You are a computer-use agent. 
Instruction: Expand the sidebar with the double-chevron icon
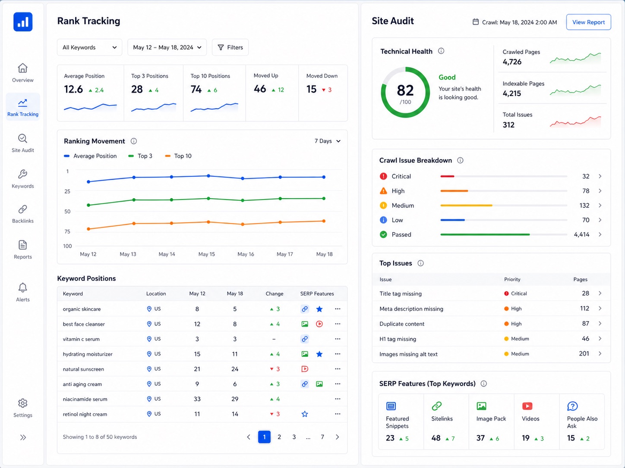(23, 437)
